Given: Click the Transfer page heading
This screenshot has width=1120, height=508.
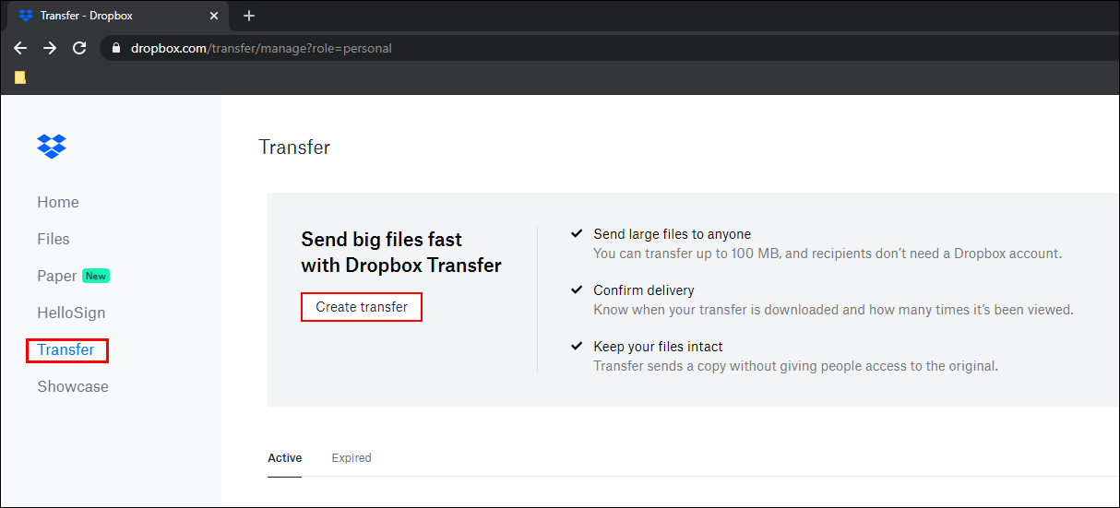Looking at the screenshot, I should pyautogui.click(x=294, y=147).
